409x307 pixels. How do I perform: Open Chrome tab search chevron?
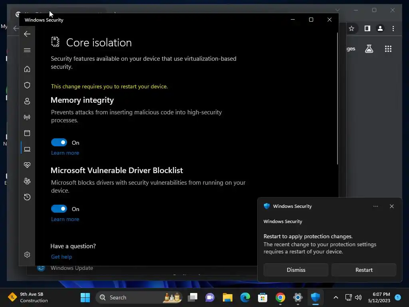click(x=337, y=10)
